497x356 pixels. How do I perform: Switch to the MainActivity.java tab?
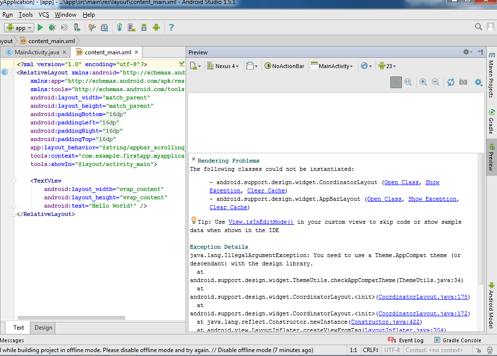click(36, 52)
